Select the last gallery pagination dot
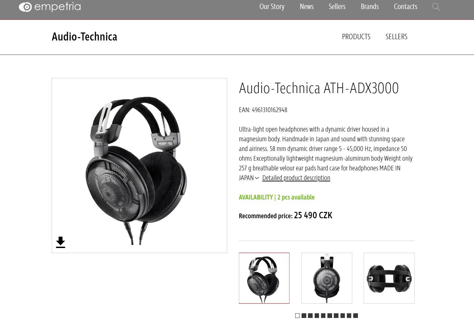474x325 pixels. click(x=356, y=316)
